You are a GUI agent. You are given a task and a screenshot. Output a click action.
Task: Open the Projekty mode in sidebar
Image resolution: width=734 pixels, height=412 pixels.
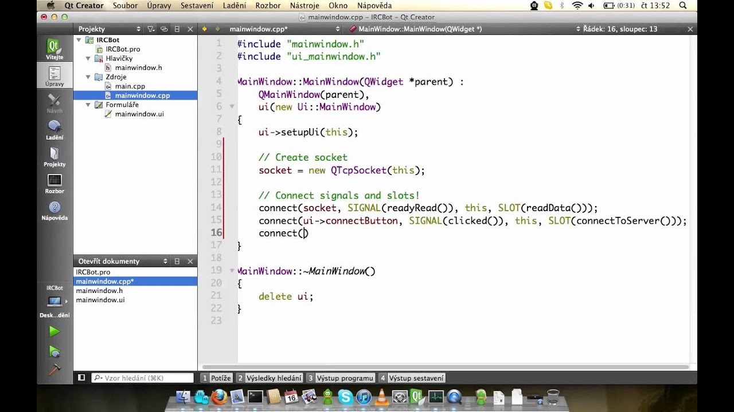click(x=54, y=157)
